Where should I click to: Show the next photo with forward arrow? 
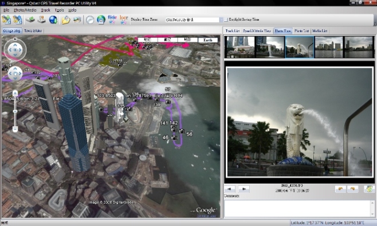tap(244, 189)
